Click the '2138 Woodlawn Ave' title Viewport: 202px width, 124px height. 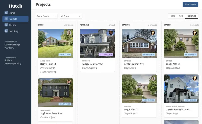point(51,113)
